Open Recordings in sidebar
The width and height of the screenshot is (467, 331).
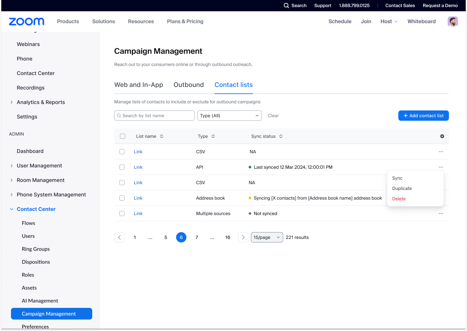(31, 88)
